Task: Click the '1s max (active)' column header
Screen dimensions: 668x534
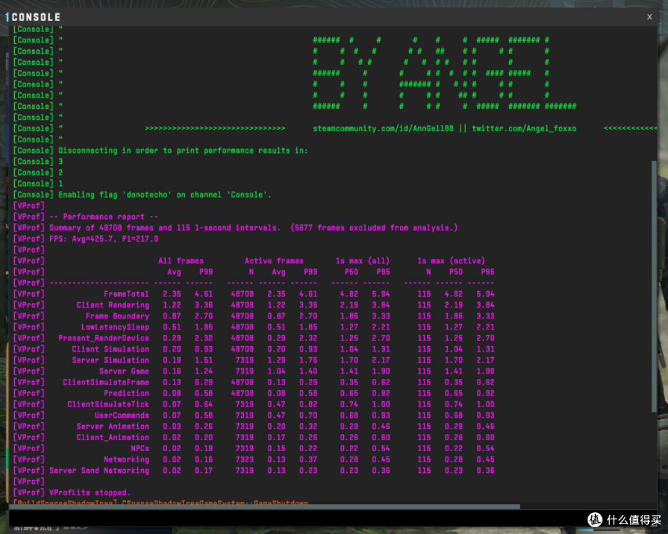Action: (x=451, y=261)
